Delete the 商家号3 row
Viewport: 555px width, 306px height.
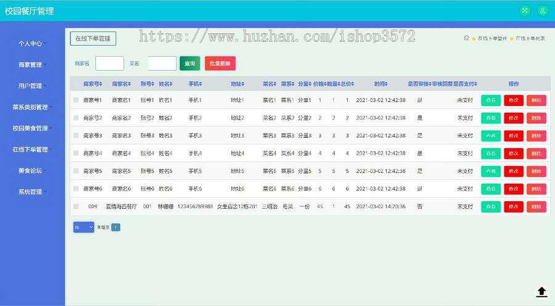click(536, 135)
